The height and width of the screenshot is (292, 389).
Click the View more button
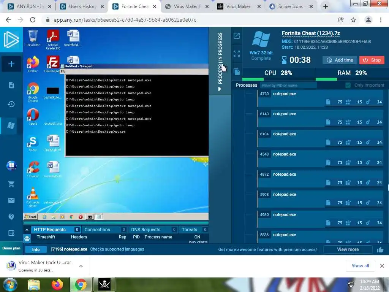[348, 249]
